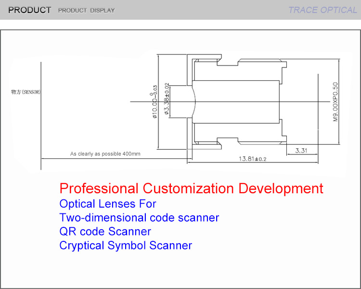The image size is (361, 289).
Task: Click the 3.31 length dimension
Action: coord(301,151)
